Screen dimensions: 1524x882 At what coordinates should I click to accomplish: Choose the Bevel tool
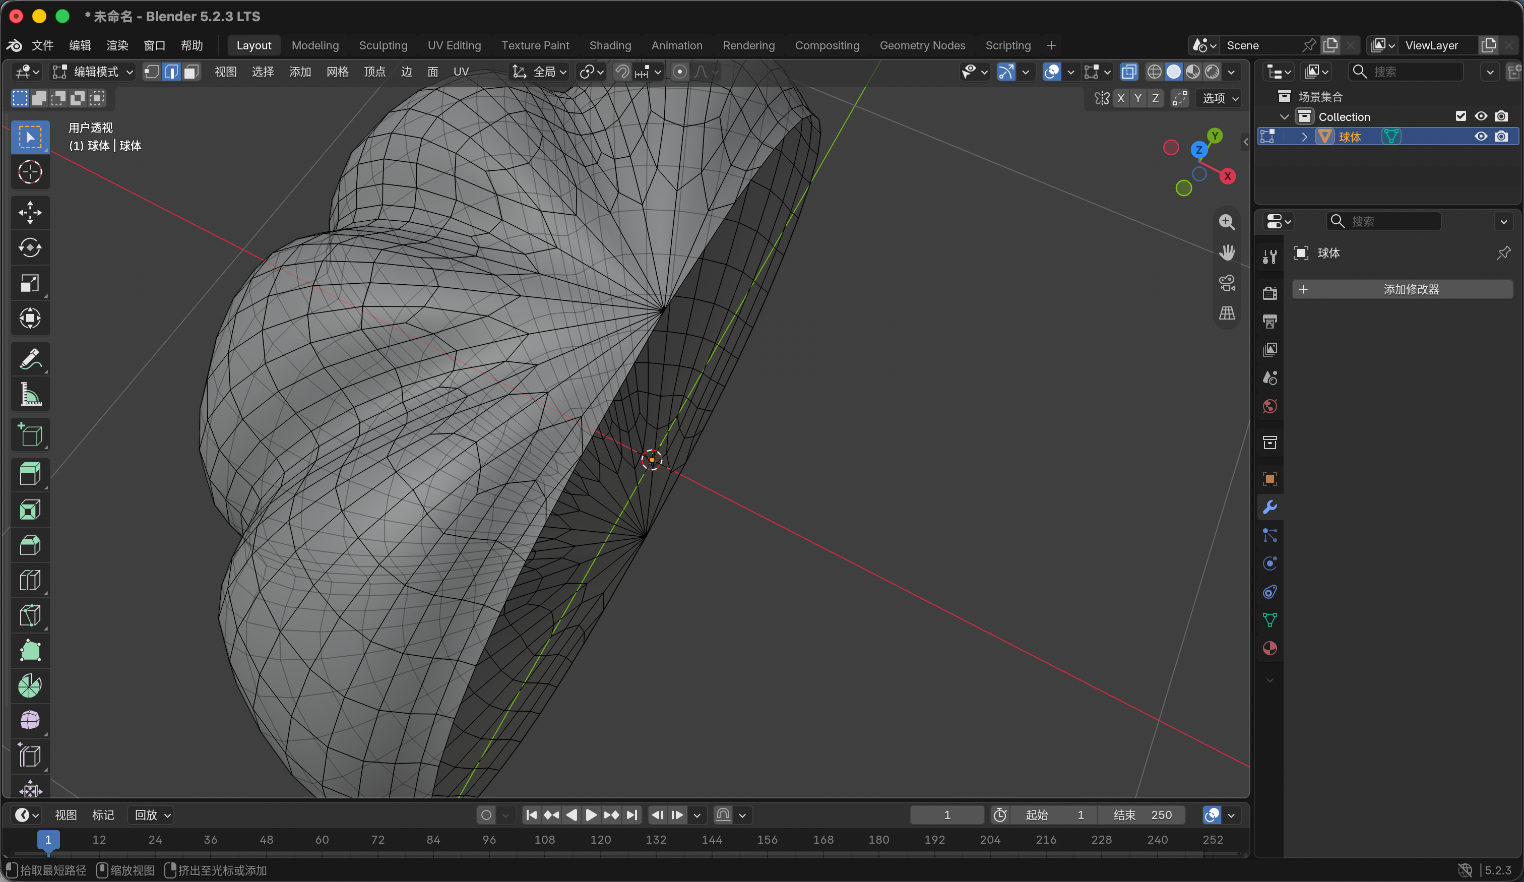point(30,545)
